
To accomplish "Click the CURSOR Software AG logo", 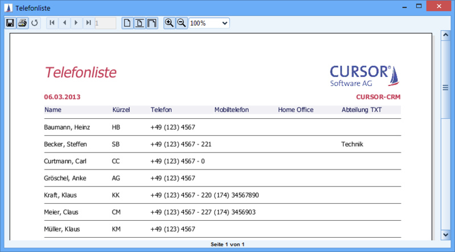I will 365,76.
